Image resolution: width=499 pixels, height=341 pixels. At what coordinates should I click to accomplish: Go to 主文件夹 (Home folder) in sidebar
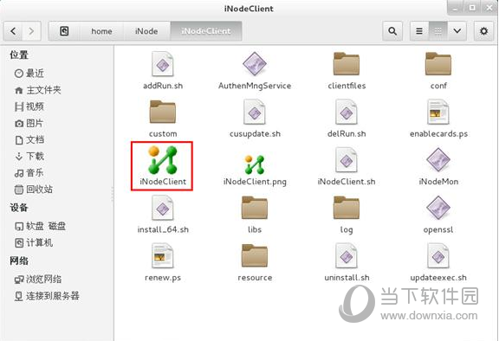pyautogui.click(x=37, y=90)
